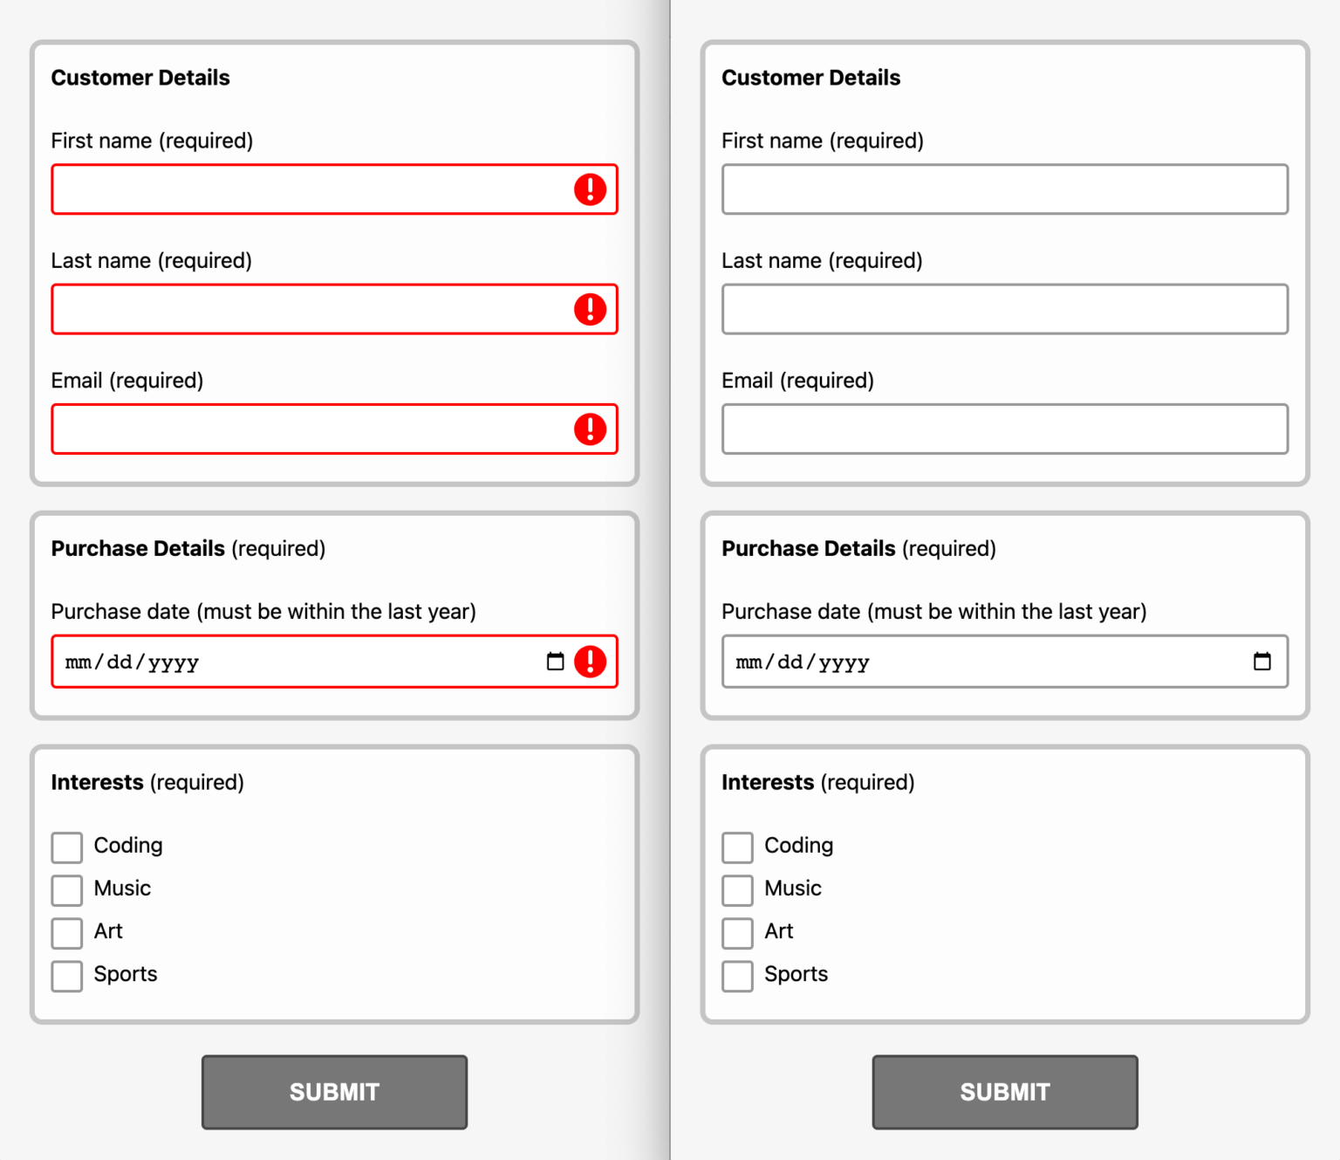Viewport: 1340px width, 1160px height.
Task: Toggle Music checkbox in left form
Action: point(67,889)
